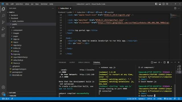Open the Extensions view icon
Image resolution: width=182 pixels, height=102 pixels.
coord(3,35)
